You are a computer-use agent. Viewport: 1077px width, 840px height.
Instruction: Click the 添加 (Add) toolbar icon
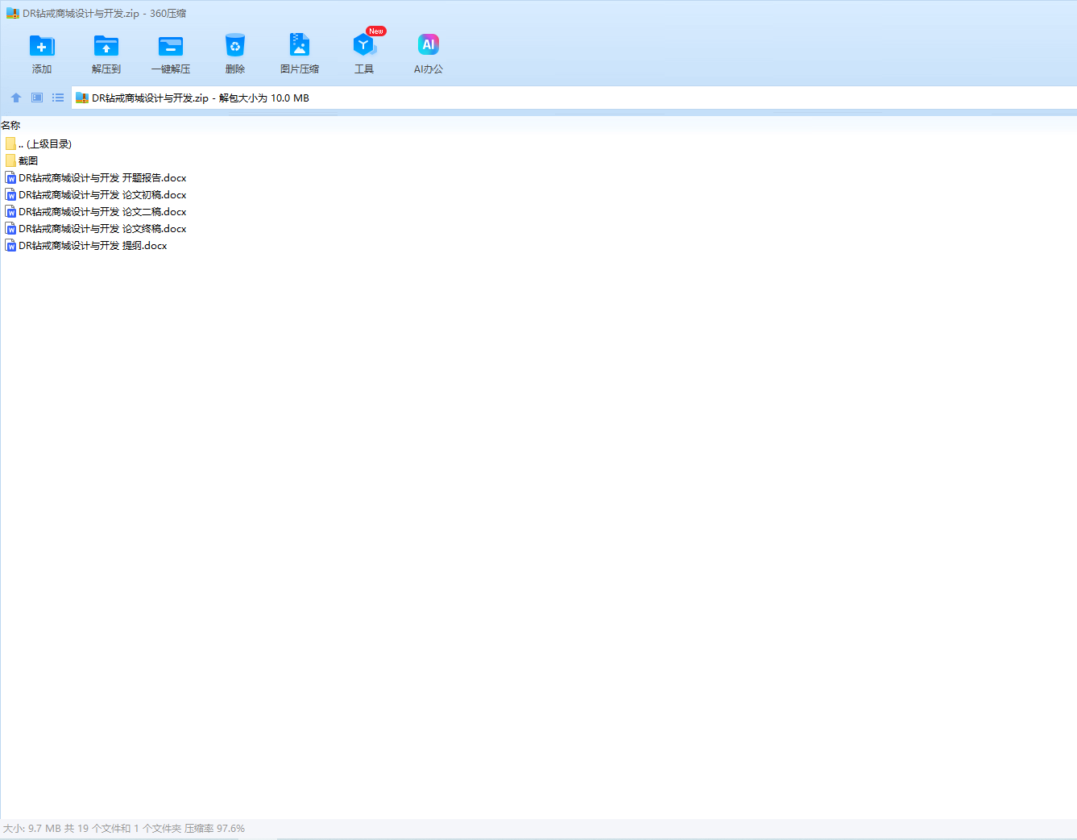click(42, 46)
